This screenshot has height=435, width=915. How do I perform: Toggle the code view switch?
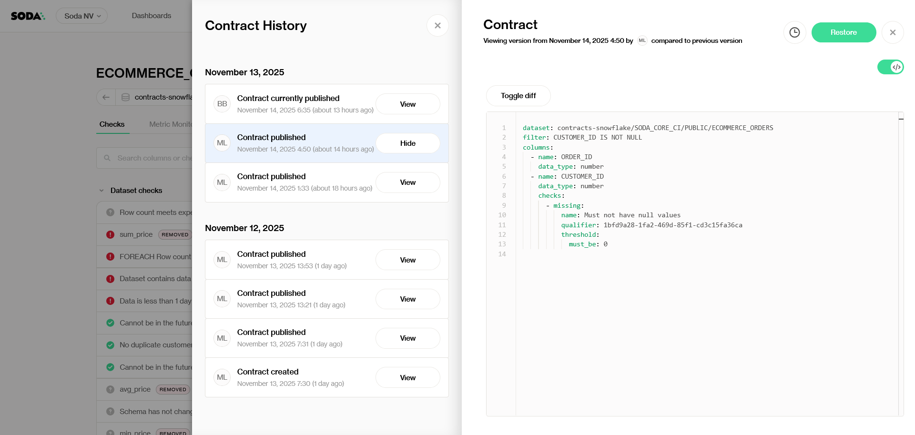point(890,67)
